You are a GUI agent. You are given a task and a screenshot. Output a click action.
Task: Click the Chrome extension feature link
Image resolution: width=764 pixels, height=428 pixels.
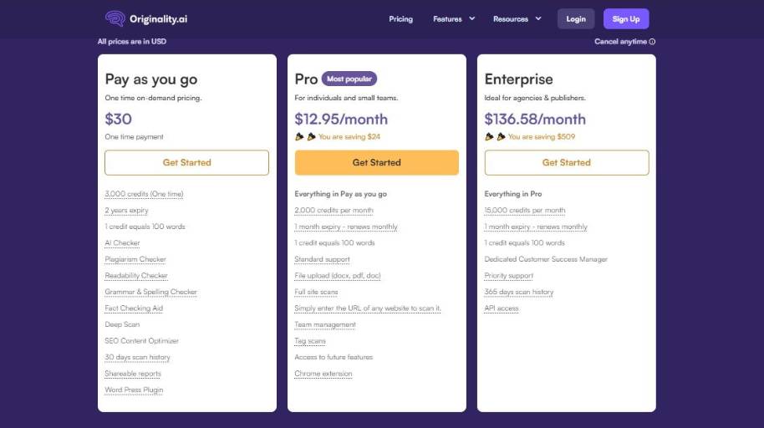coord(323,374)
